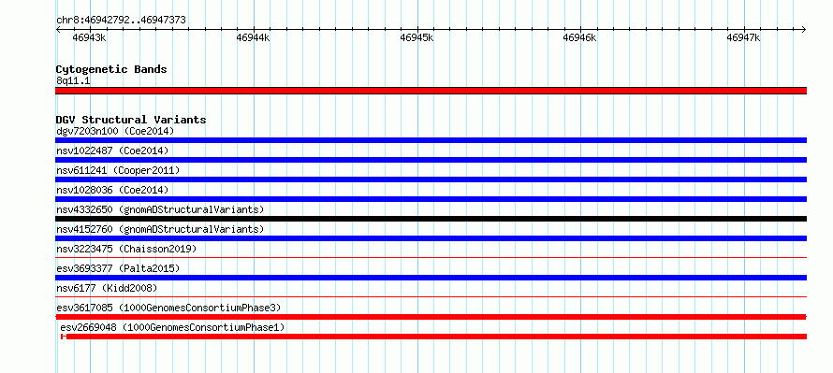Click the dgv7203n100 (Coe2014) label
The height and width of the screenshot is (373, 833).
point(115,131)
